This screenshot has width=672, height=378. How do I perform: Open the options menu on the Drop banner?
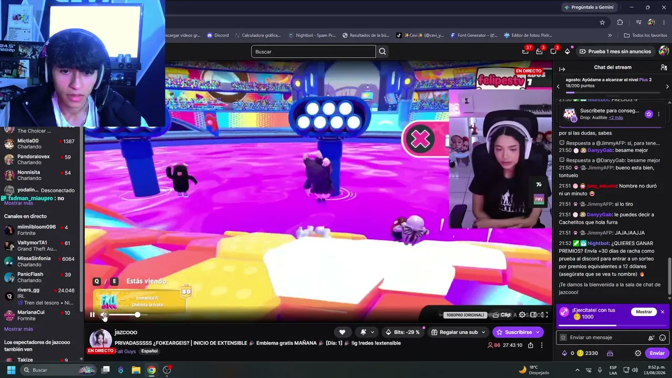click(x=658, y=114)
